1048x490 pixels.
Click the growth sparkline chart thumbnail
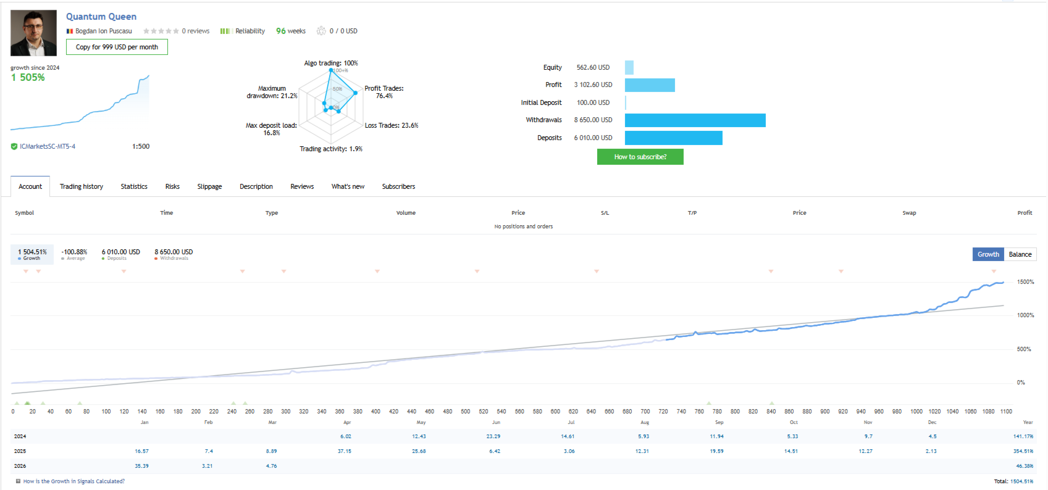point(80,103)
